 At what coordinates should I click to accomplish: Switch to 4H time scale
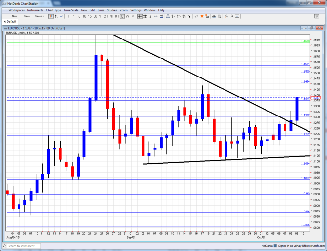pos(112,16)
